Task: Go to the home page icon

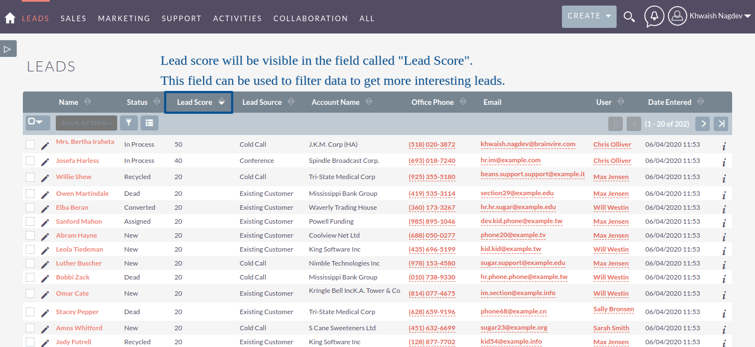Action: pyautogui.click(x=9, y=18)
